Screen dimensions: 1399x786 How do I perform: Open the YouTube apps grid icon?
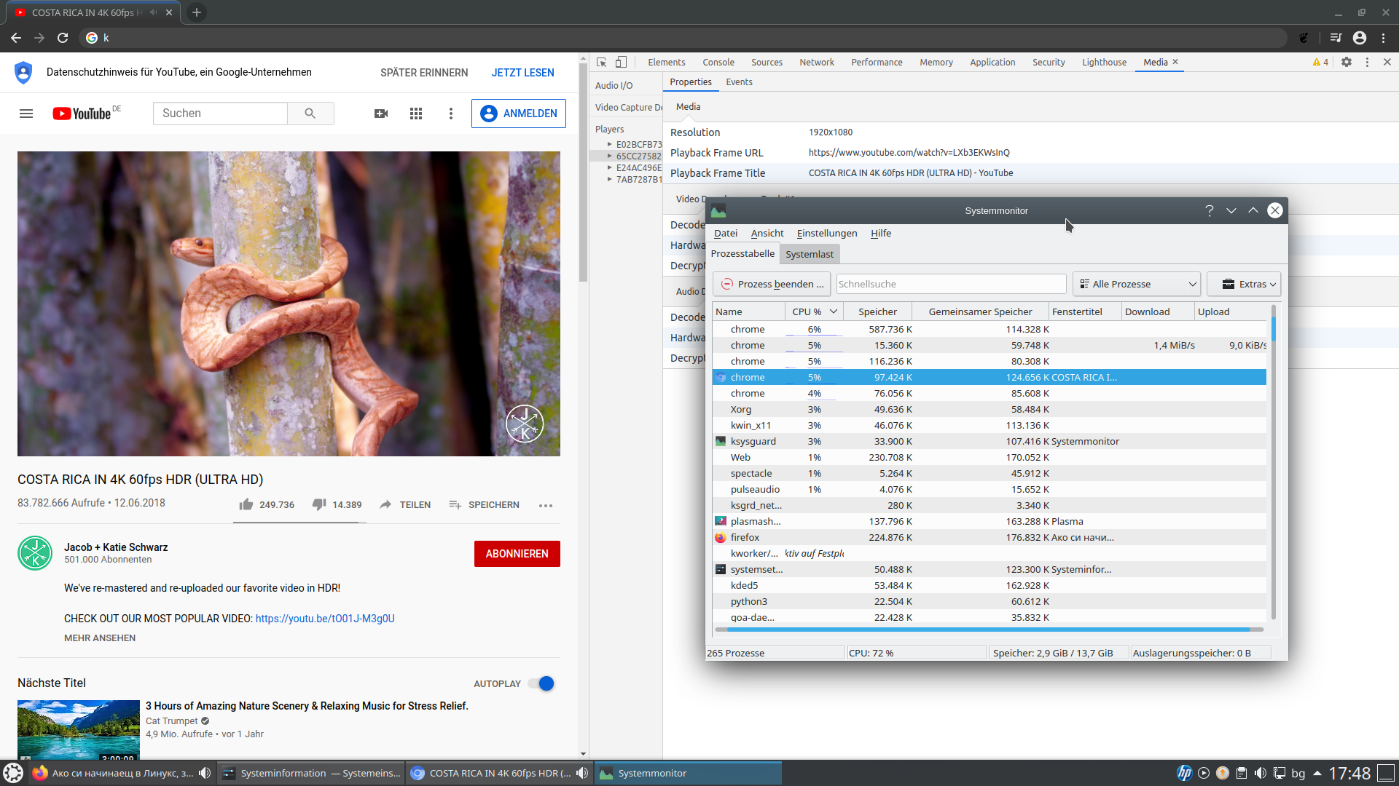(x=416, y=114)
